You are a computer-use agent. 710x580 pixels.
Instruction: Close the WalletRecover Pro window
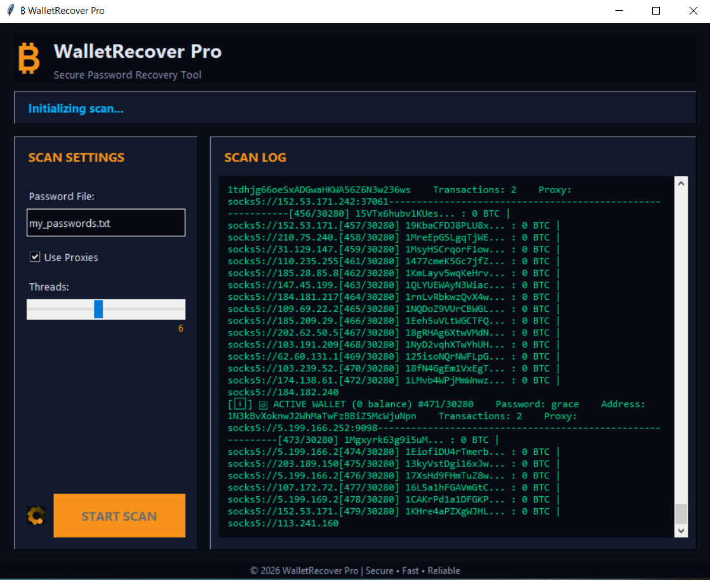(692, 11)
